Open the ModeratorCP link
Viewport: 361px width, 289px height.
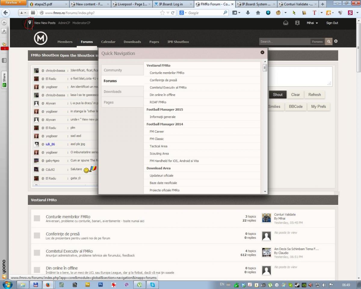(81, 23)
